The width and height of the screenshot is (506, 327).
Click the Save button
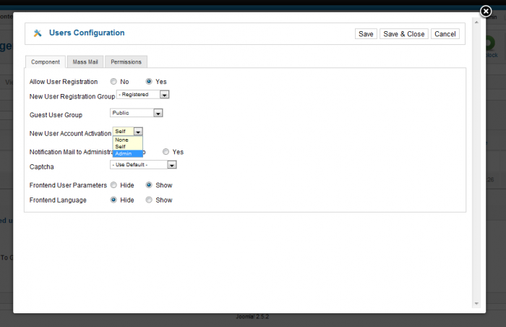pos(366,34)
